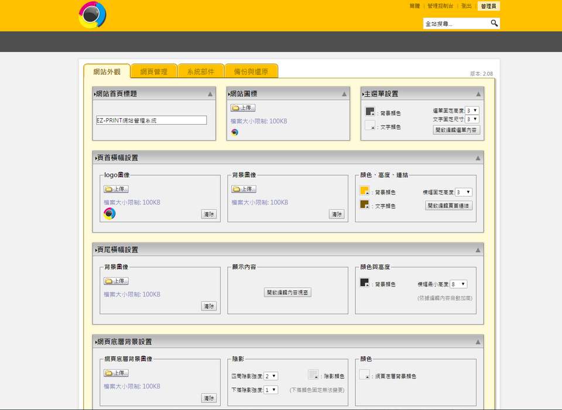
Task: Click 清除 button under header 背景圖像
Action: 337,215
